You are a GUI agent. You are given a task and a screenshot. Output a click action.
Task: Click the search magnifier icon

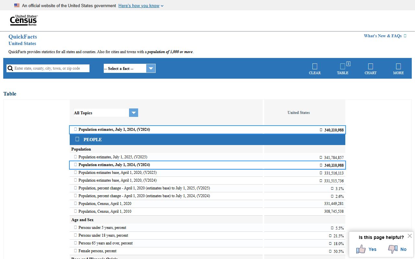click(10, 68)
